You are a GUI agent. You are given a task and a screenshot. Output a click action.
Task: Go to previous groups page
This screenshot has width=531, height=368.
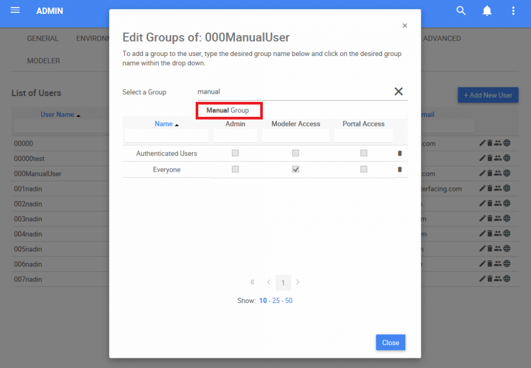click(x=269, y=282)
